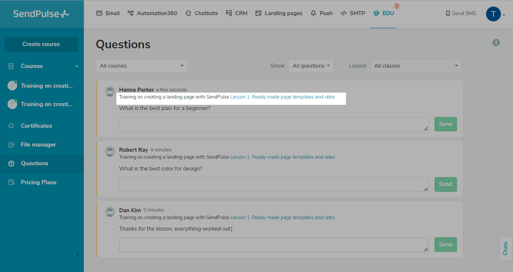The height and width of the screenshot is (272, 513).
Task: Switch to the Chatbots tab
Action: [x=202, y=13]
